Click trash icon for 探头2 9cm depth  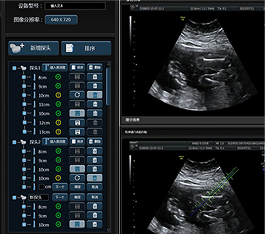[94, 160]
